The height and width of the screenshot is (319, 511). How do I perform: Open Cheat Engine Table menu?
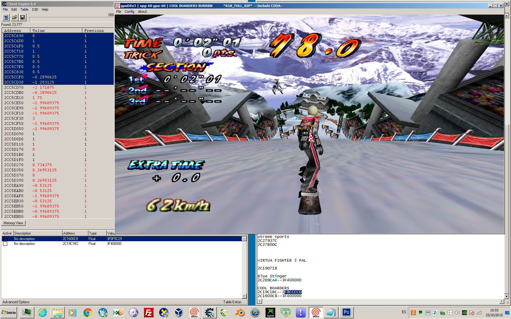[x=24, y=9]
